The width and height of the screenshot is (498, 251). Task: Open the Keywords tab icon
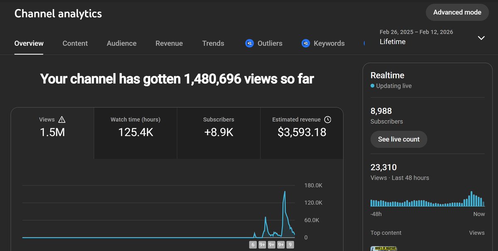(306, 43)
